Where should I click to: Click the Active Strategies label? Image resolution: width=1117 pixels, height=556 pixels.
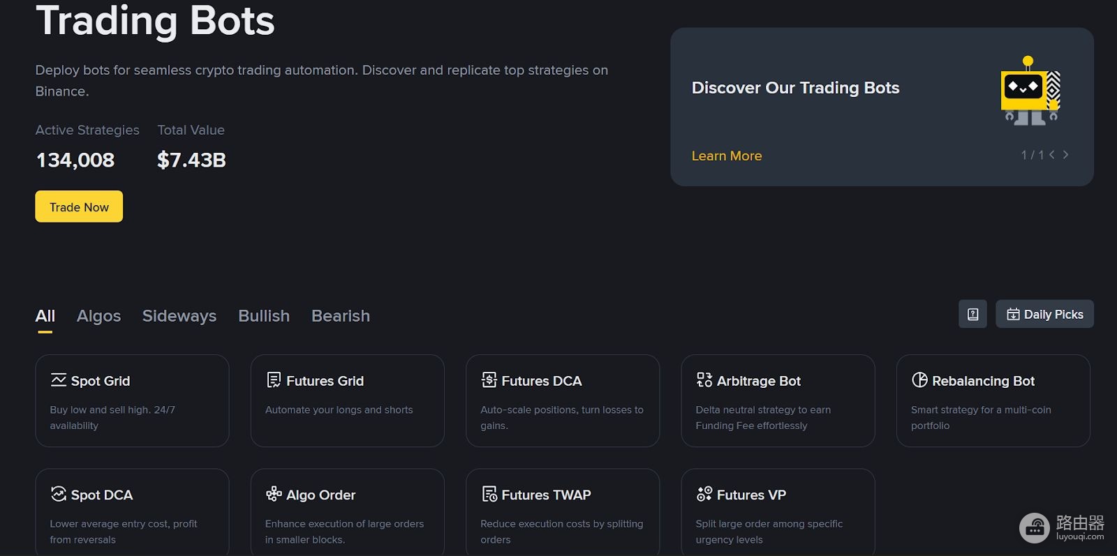87,130
